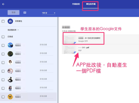The image size is (139, 103).
Task: Check the box beside the yellow emoji avatar student
Action: (x=3, y=97)
